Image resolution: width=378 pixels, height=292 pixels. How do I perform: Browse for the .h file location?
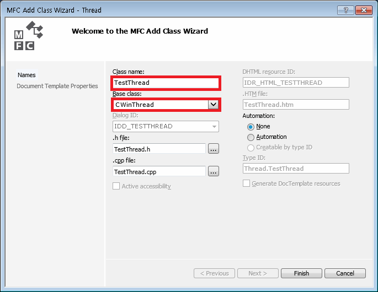pos(214,149)
